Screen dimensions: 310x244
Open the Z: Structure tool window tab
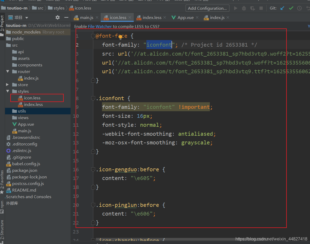(x=2, y=231)
